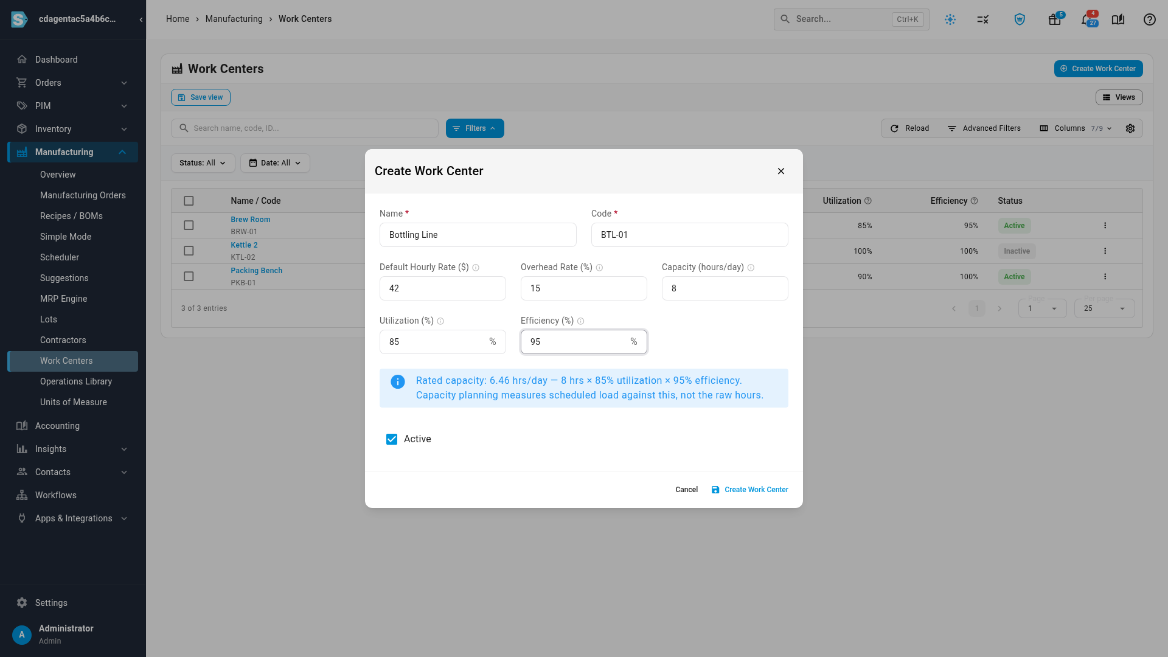Click the Utilization (%) input field
This screenshot has width=1168, height=657.
[x=443, y=342]
